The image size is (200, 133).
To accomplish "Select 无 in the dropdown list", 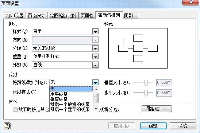I will pyautogui.click(x=71, y=89).
